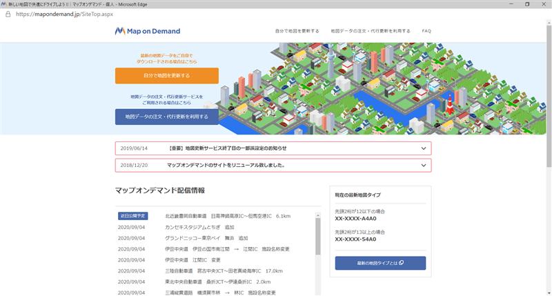Click the blue 地図データの注文・代行更新を利用する button
Screen dimensions: 552x296
tap(167, 117)
